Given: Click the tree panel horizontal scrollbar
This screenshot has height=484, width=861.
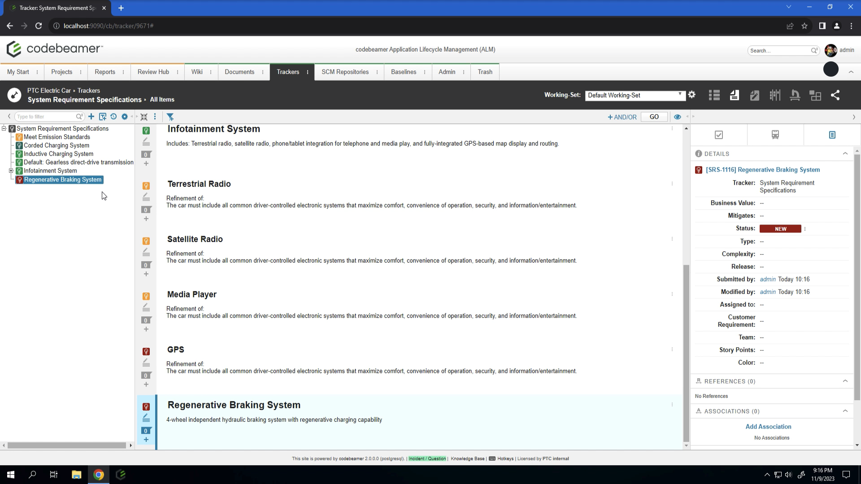Looking at the screenshot, I should click(67, 445).
